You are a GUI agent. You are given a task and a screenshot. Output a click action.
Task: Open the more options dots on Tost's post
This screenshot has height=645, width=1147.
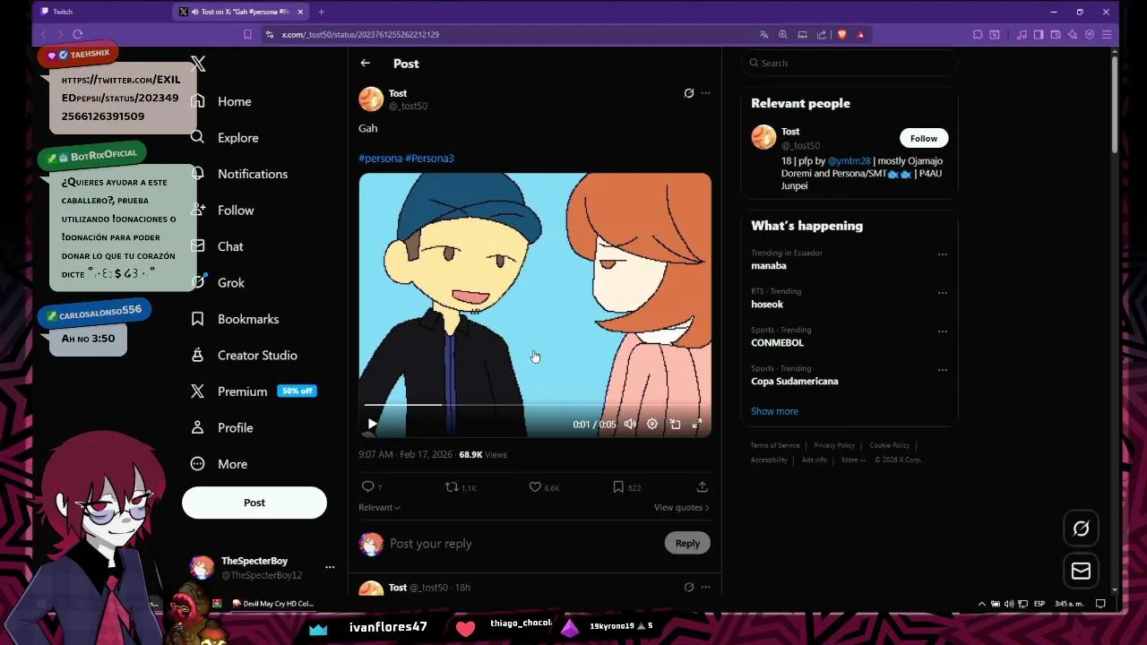(705, 93)
